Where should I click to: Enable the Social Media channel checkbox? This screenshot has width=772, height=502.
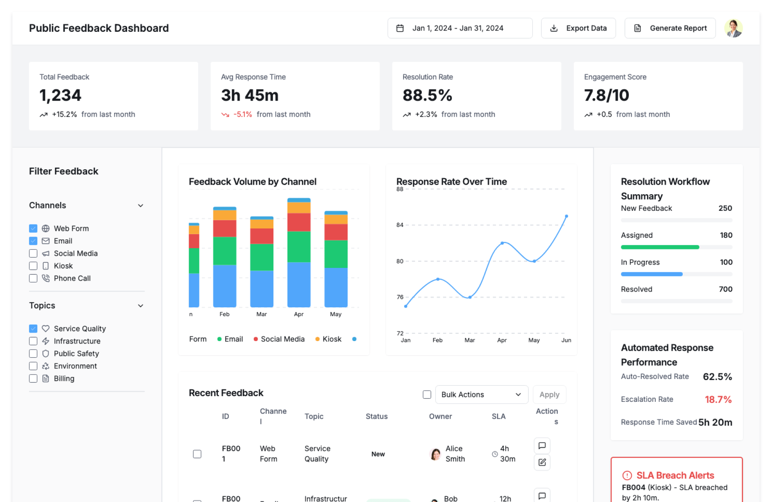click(x=33, y=253)
